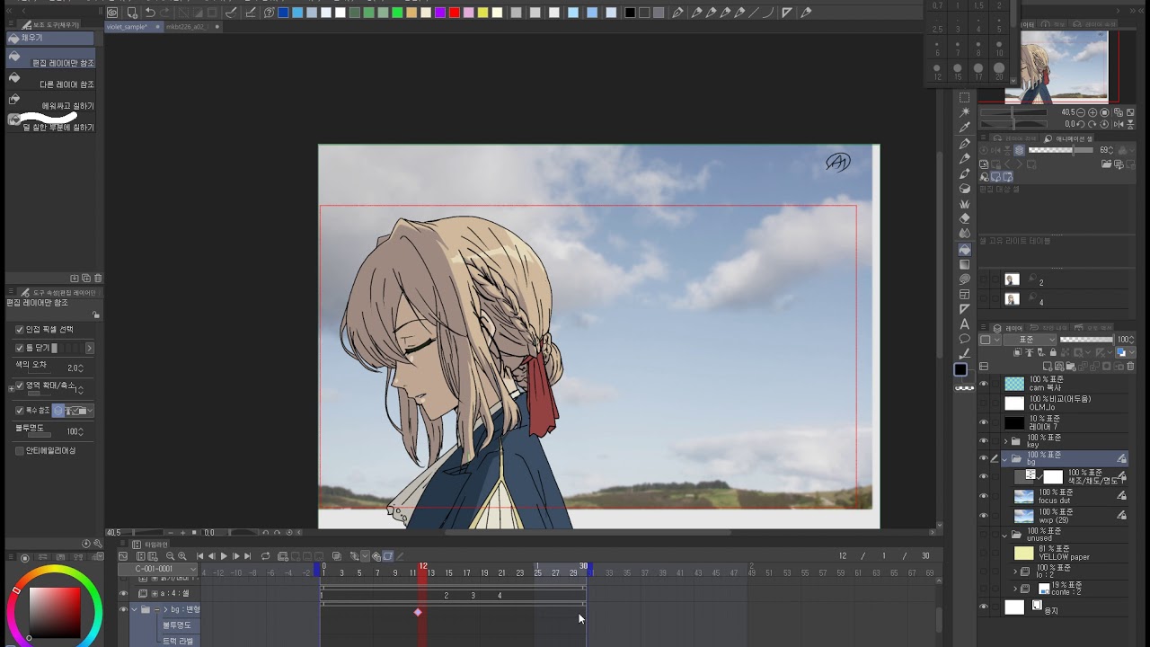Choose 에워싸고 칠하기 sub tool

[50, 103]
